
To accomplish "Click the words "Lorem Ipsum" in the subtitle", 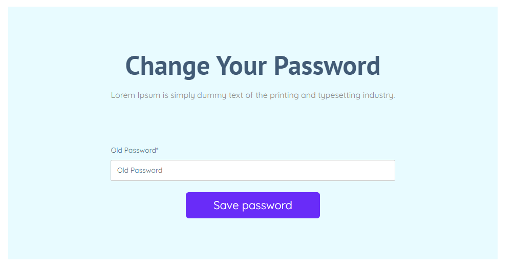I will tap(136, 95).
